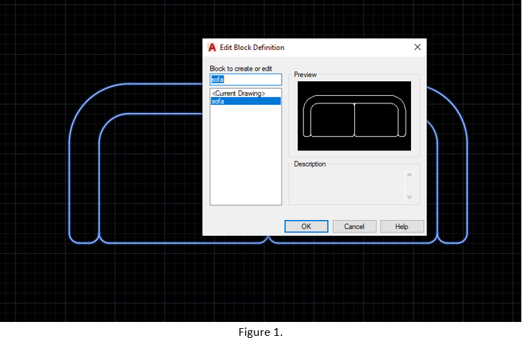Viewport: 522px width, 340px height.
Task: Click the Description group label
Action: 309,164
